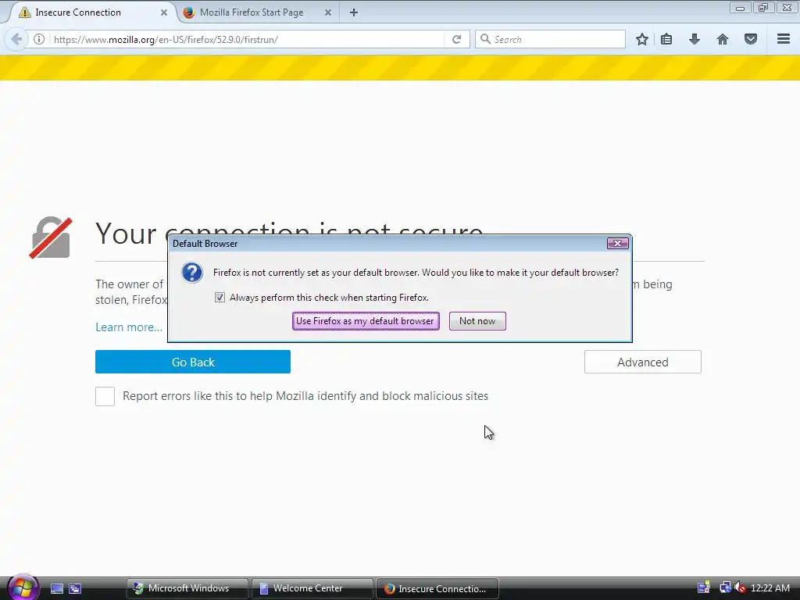Image resolution: width=800 pixels, height=600 pixels.
Task: Save page to Pocket icon
Action: pyautogui.click(x=751, y=39)
